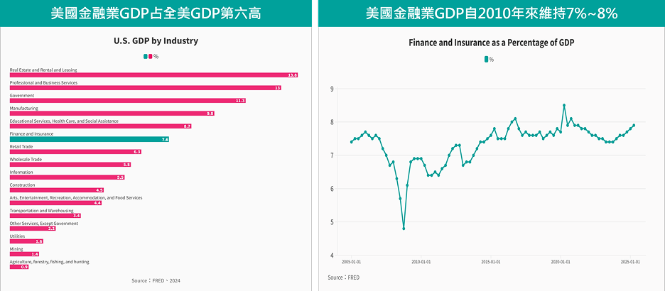Viewport: 665px width, 291px height.
Task: Click the teal legend marker of line chart
Action: (486, 60)
